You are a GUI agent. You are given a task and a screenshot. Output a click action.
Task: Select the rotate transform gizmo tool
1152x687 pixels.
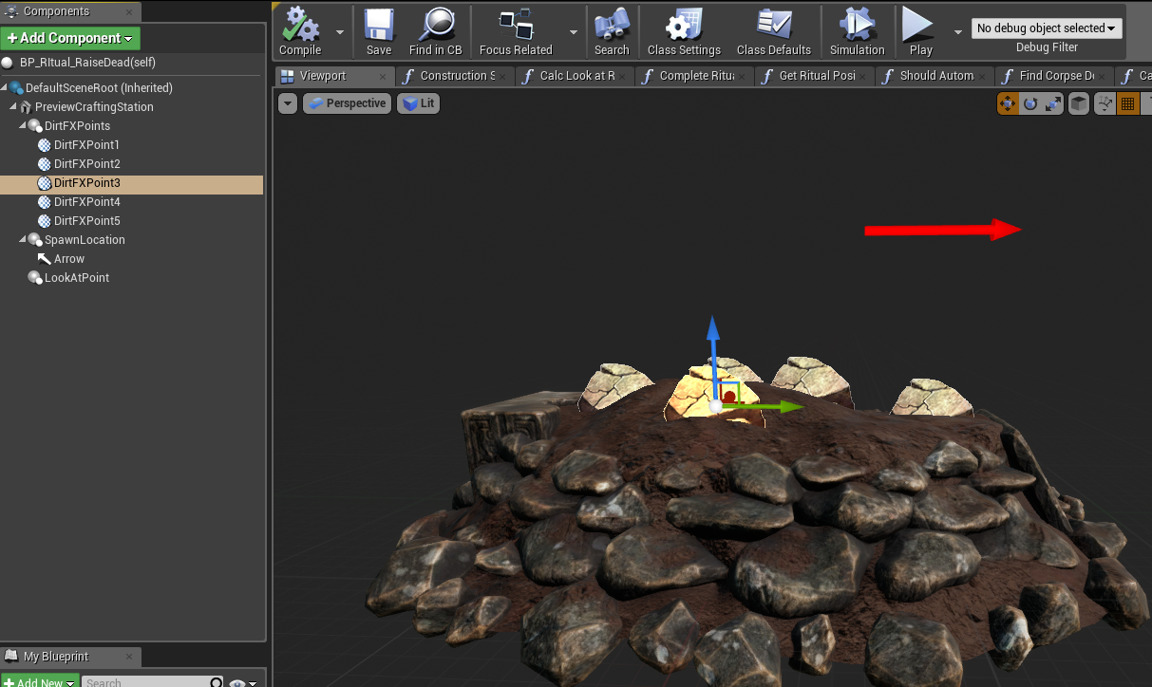click(1030, 103)
